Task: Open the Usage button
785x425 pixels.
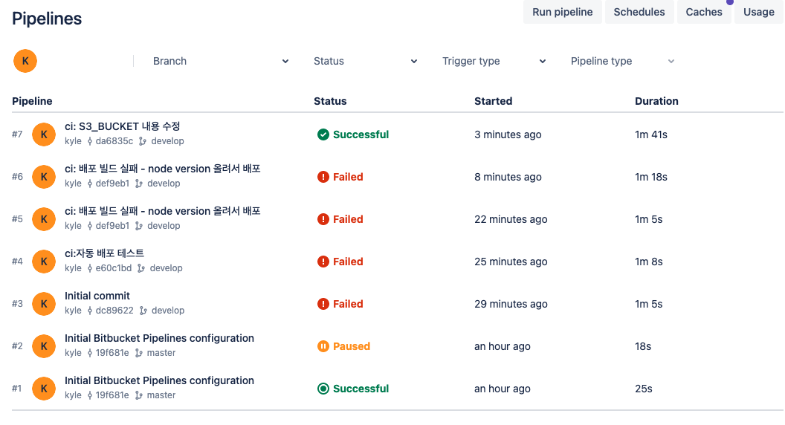Action: [758, 12]
